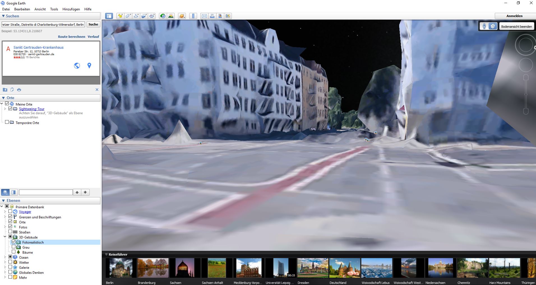The width and height of the screenshot is (536, 285).
Task: Open the Datei menu
Action: [6, 9]
